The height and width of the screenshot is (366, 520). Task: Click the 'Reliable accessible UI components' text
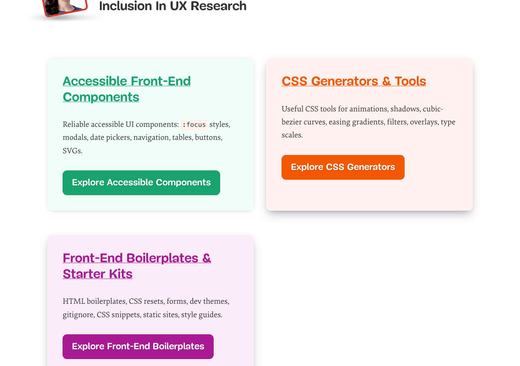(x=121, y=124)
